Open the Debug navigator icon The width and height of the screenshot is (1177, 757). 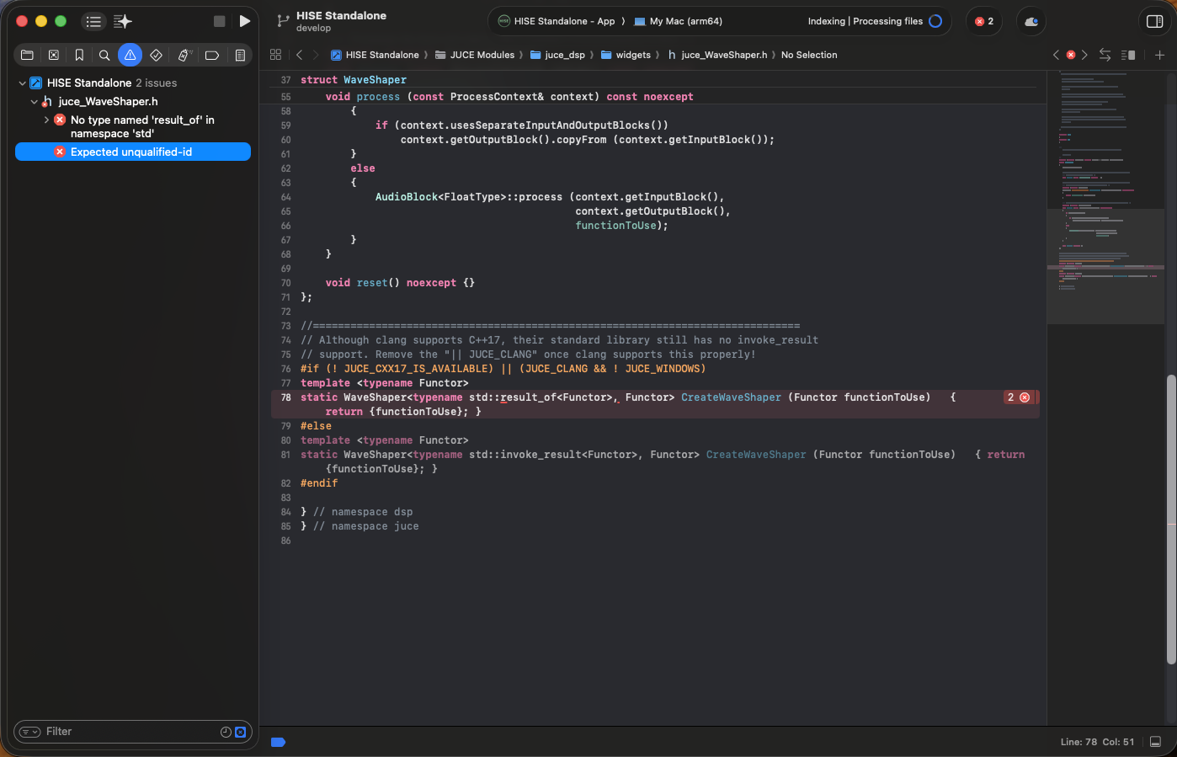(182, 54)
